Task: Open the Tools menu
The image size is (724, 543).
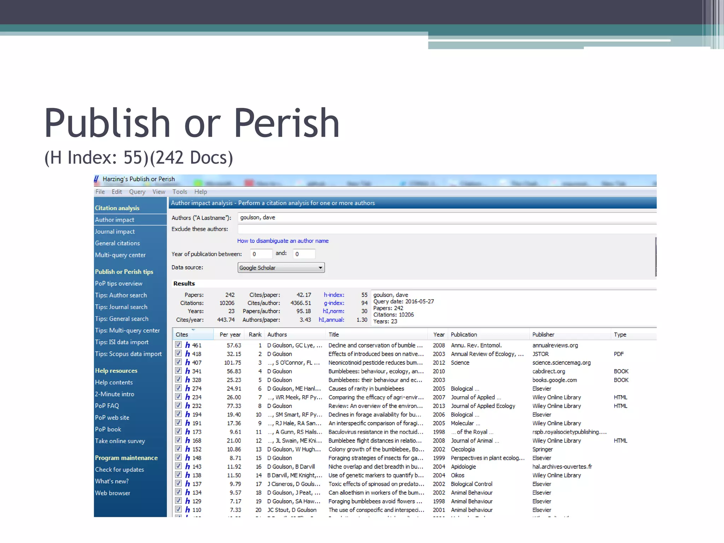Action: [x=180, y=192]
